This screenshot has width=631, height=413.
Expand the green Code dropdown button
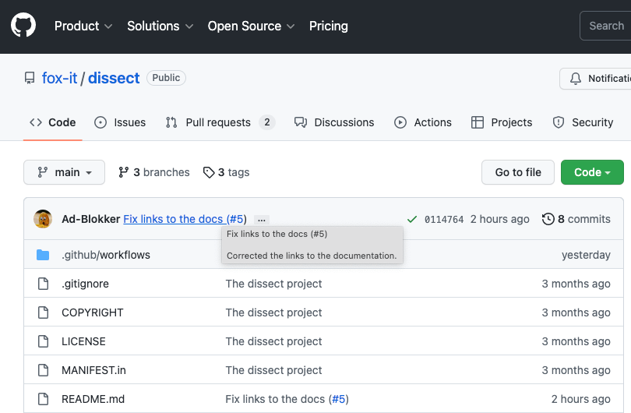(x=592, y=172)
